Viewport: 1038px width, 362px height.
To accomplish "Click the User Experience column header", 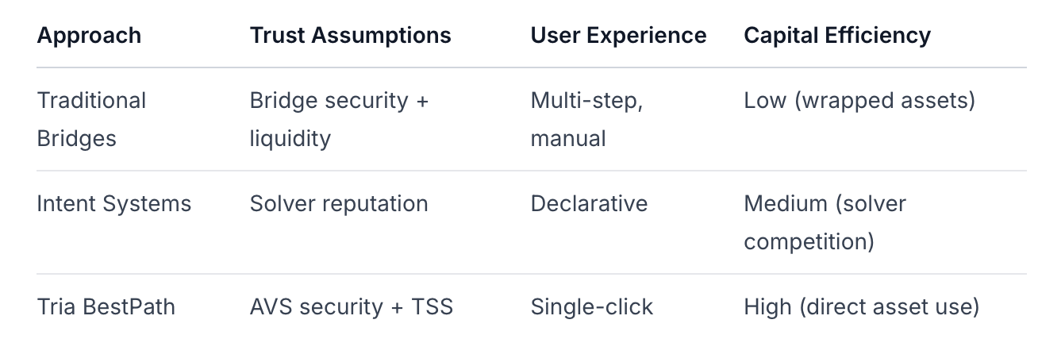I will click(x=618, y=35).
